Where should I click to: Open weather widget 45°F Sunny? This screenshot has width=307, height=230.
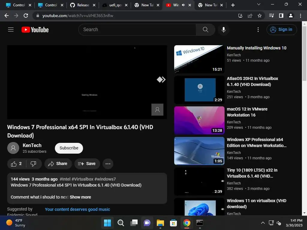click(x=16, y=223)
